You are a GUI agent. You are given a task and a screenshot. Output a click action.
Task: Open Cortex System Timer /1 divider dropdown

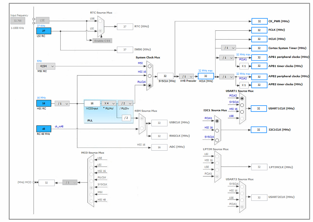(228, 48)
